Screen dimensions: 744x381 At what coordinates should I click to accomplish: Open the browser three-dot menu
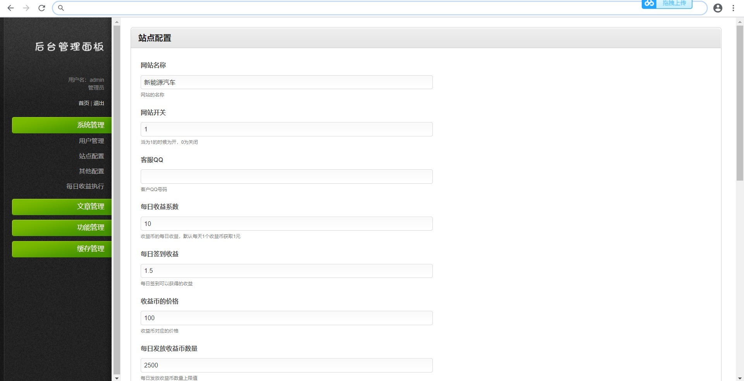coord(733,8)
